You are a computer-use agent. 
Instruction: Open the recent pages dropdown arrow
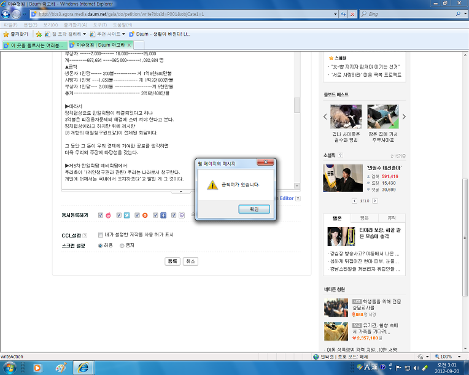point(24,14)
